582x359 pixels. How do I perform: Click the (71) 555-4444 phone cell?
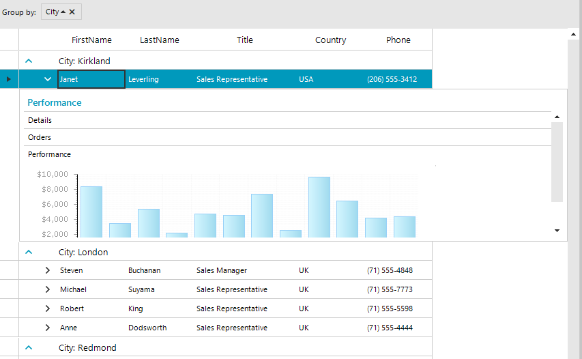[x=398, y=328]
